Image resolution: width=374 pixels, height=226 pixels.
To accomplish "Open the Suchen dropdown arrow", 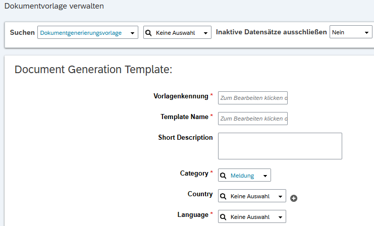I will (x=133, y=33).
